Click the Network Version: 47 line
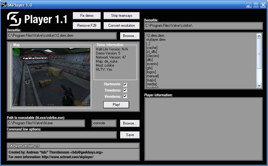This screenshot has height=166, width=268. pos(111,57)
